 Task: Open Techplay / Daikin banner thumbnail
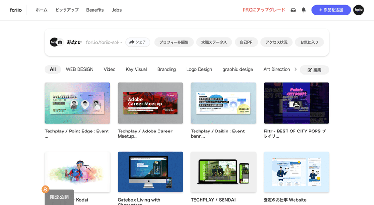[x=223, y=103]
